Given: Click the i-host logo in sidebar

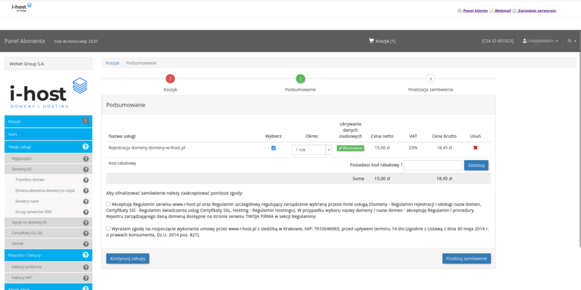Looking at the screenshot, I should click(48, 93).
